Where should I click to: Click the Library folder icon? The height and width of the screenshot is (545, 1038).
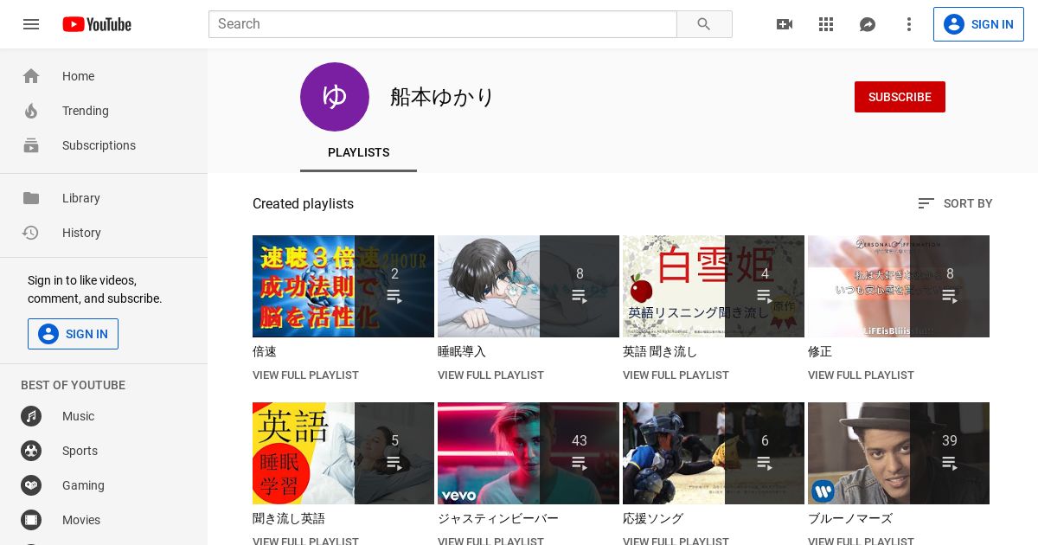point(31,198)
